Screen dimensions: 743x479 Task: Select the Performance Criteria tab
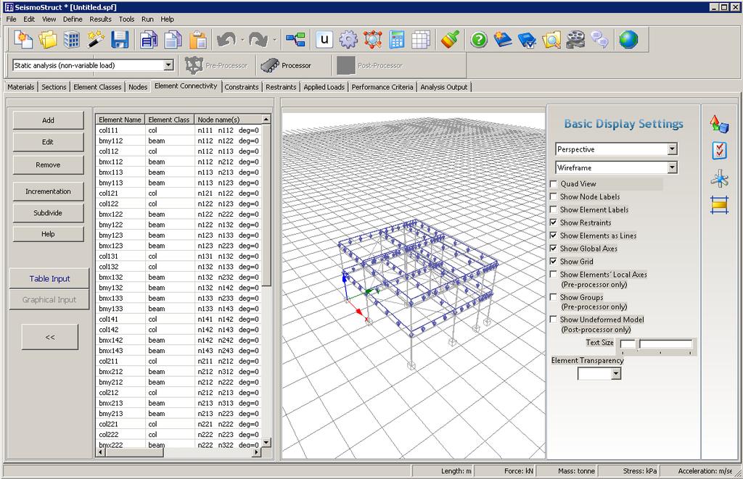pos(382,87)
